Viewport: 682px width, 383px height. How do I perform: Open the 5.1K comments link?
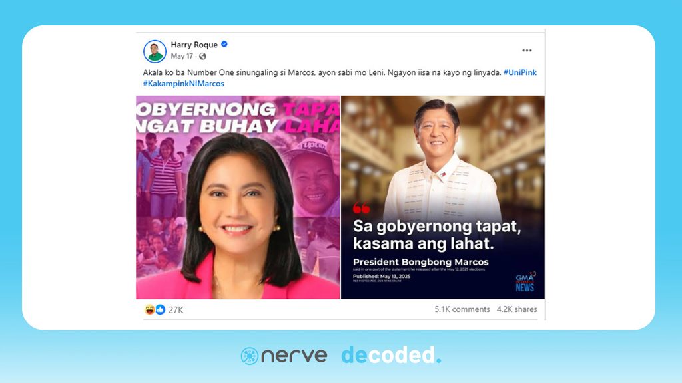click(x=462, y=309)
